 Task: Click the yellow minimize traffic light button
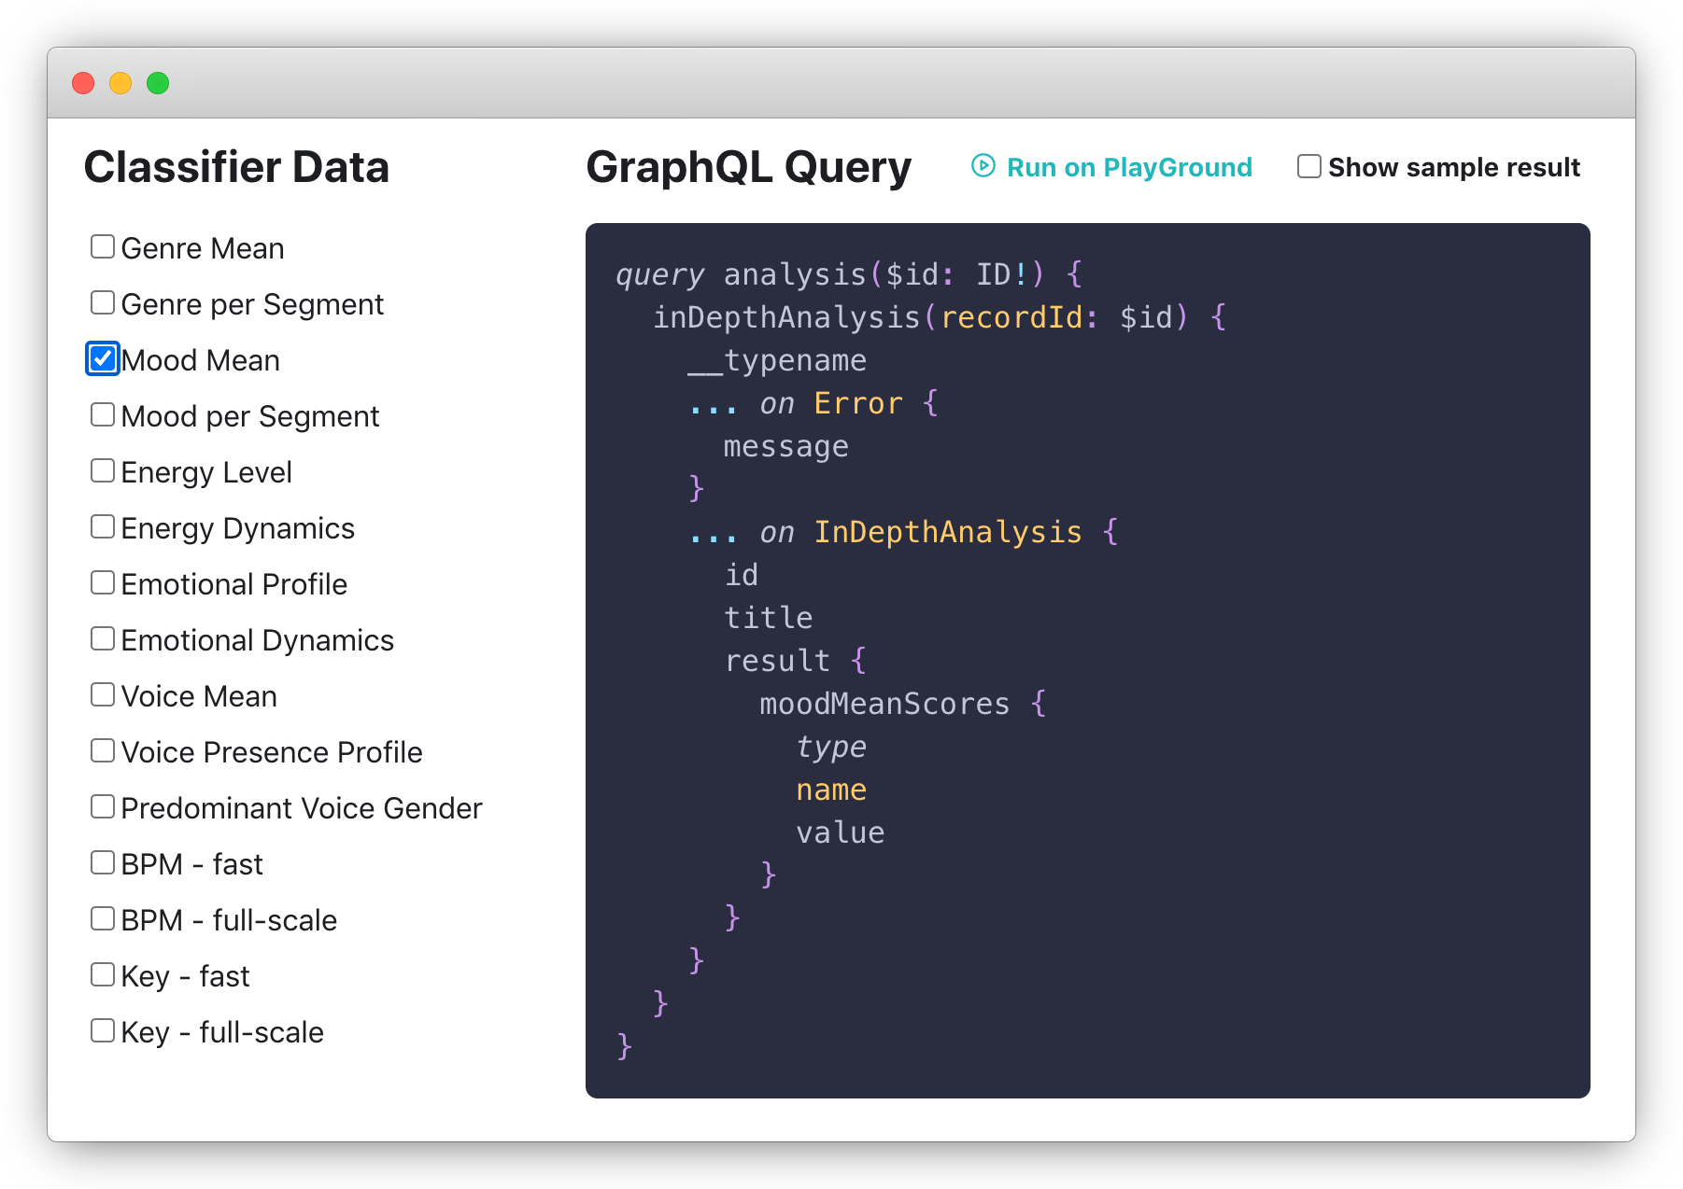tap(120, 83)
